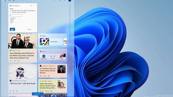Like the Brett Kulak article
Screen dimensions: 173x97
[11, 91]
